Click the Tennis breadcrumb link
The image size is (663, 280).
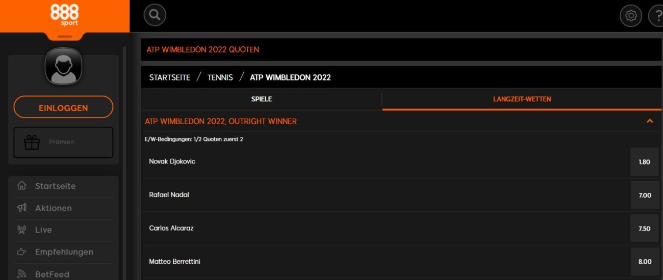(220, 77)
